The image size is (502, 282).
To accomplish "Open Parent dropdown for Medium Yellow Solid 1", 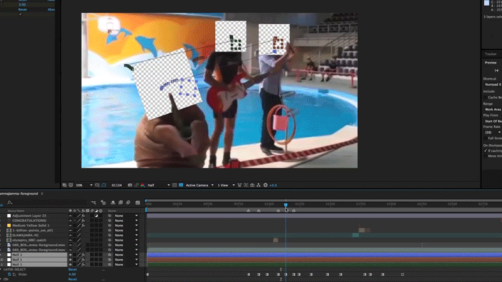I will 126,226.
